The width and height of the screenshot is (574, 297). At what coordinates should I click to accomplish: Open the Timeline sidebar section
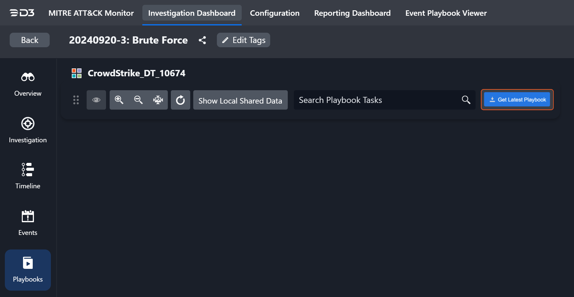28,176
